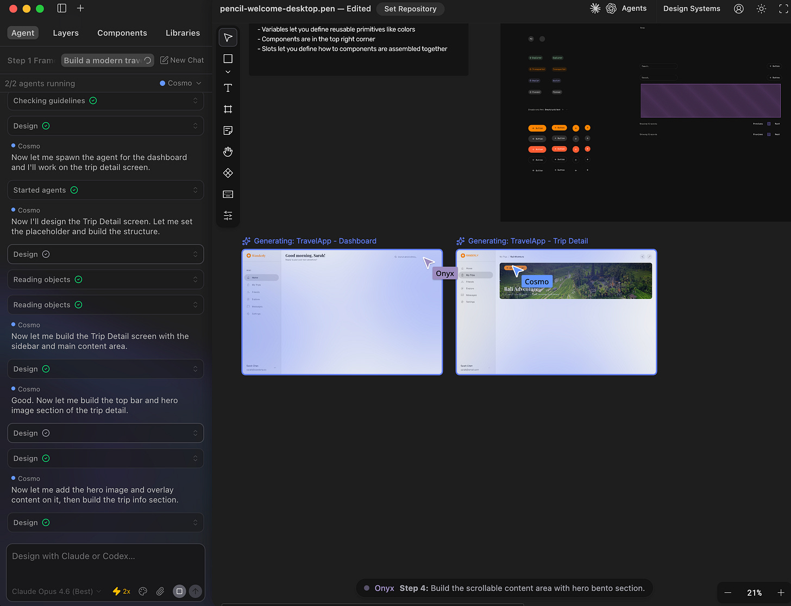Image resolution: width=791 pixels, height=606 pixels.
Task: Switch to the Agent tab
Action: (23, 33)
